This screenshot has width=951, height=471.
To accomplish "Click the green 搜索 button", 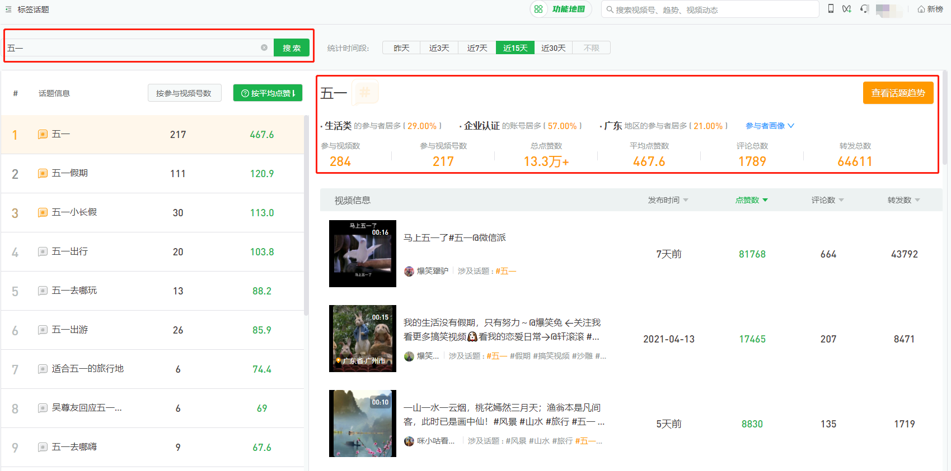I will coord(292,47).
